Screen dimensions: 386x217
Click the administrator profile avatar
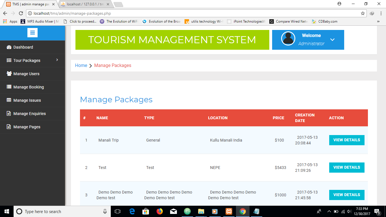288,38
